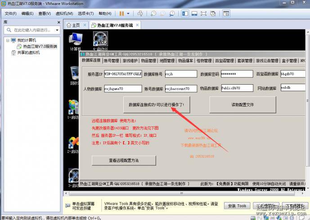
Task: Switch to the 地图管理 tab
Action: tap(167, 60)
